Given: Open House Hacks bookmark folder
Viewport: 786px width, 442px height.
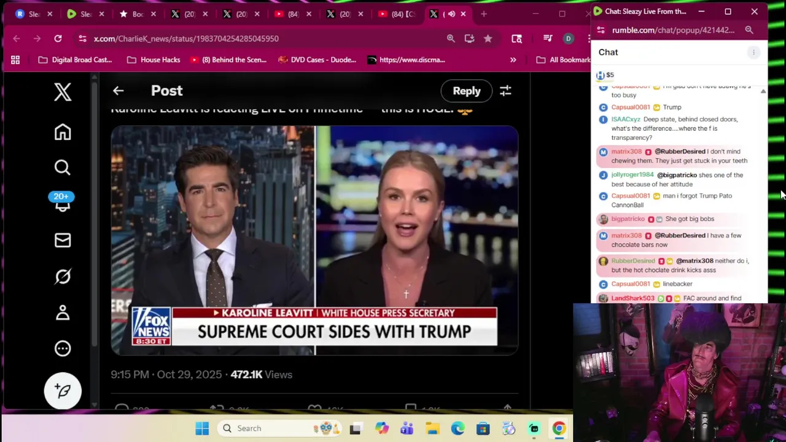Looking at the screenshot, I should tap(154, 60).
